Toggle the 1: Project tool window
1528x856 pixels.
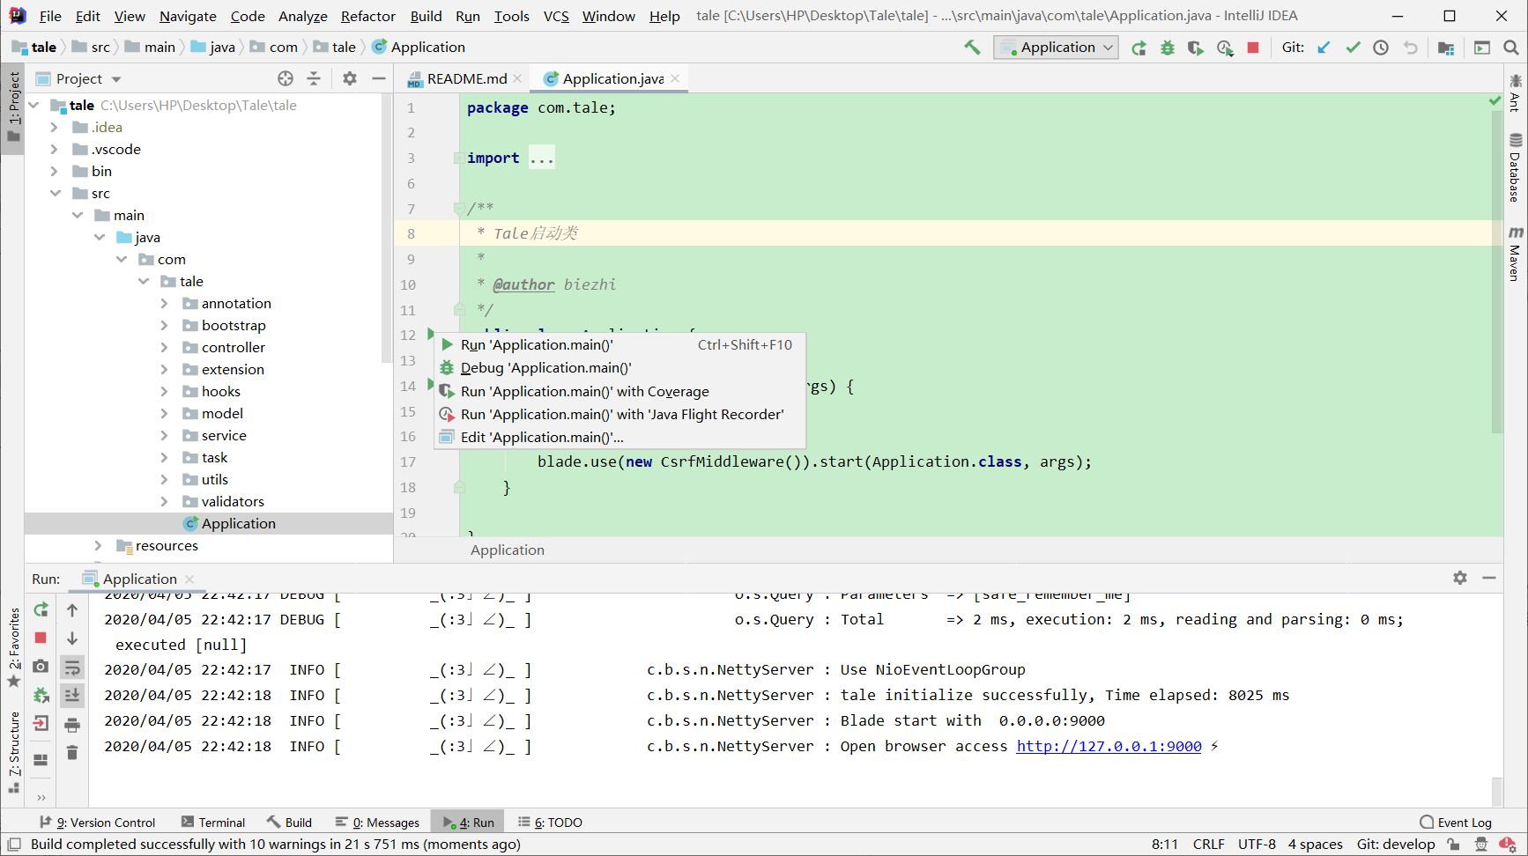click(13, 107)
